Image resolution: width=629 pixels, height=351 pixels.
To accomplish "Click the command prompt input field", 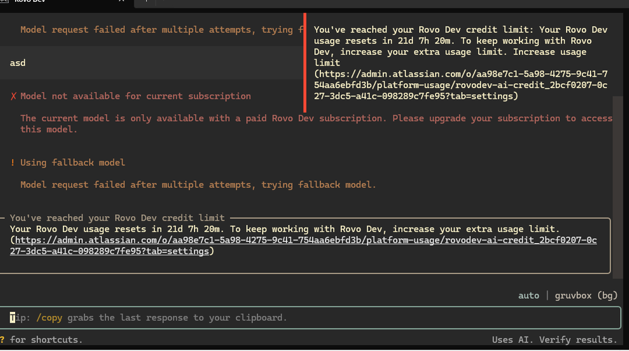I will (x=310, y=318).
